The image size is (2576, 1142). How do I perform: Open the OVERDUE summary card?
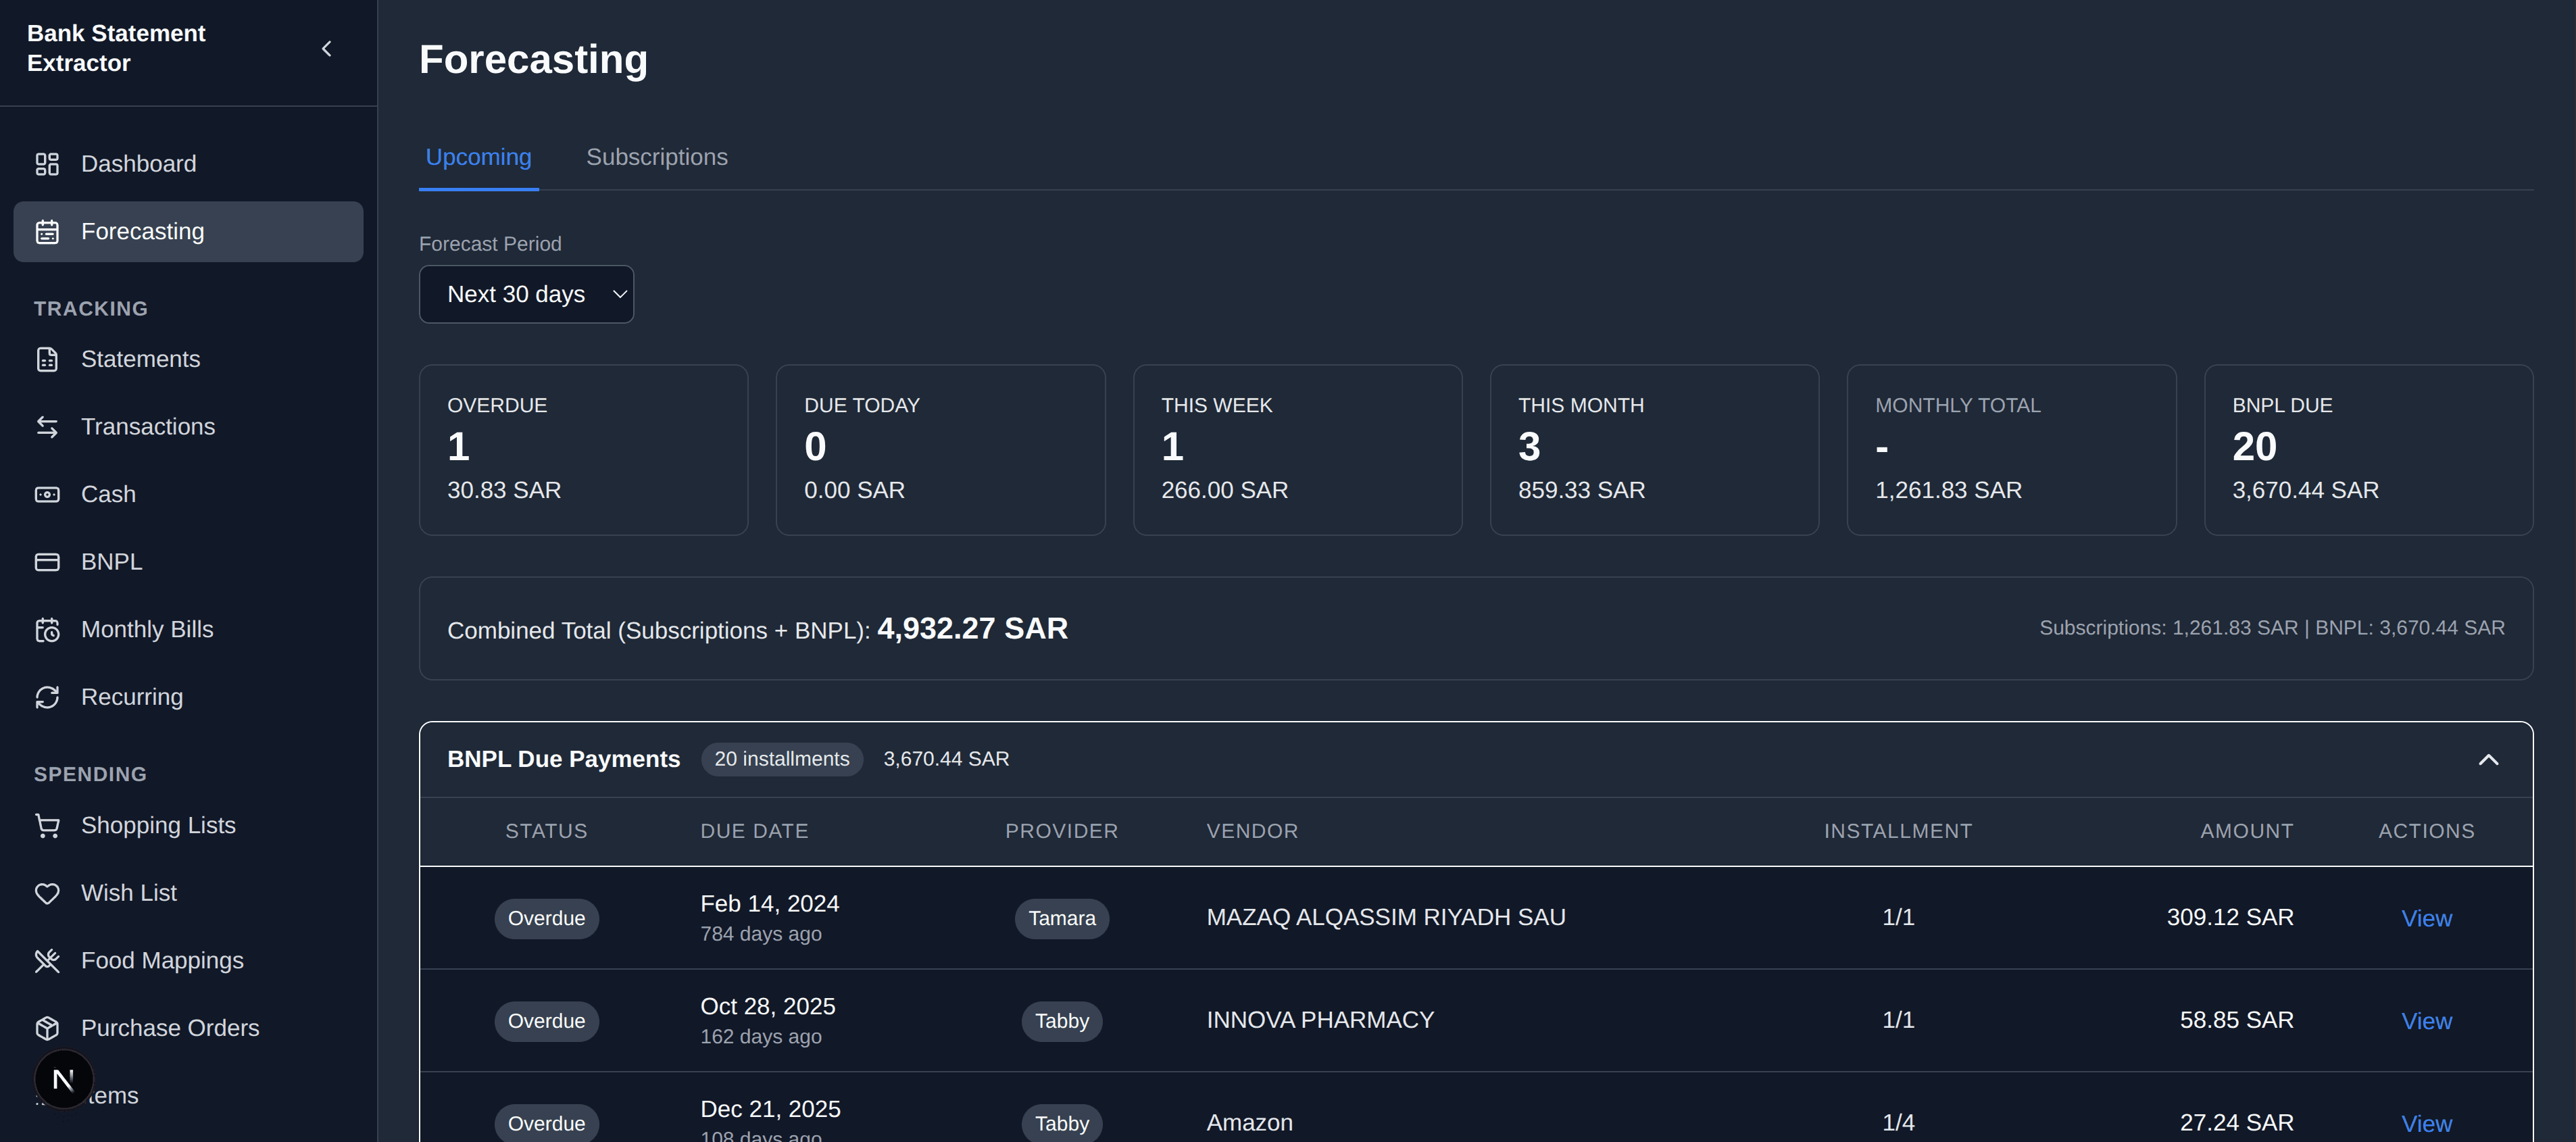(x=583, y=449)
